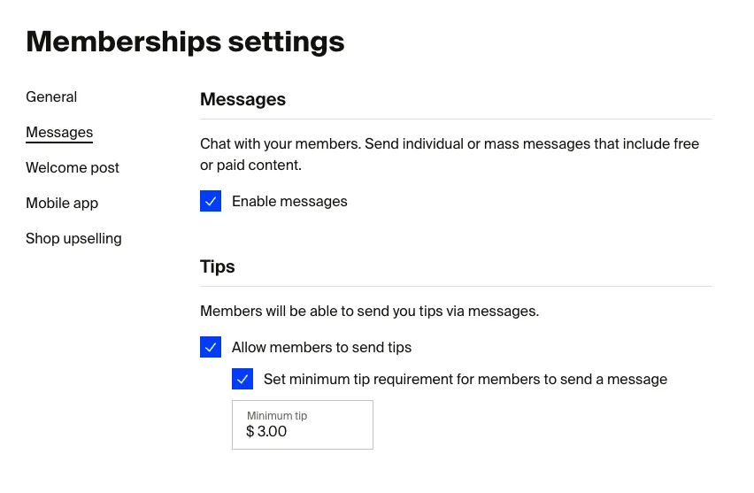754x493 pixels.
Task: Click the Minimum tip amount field
Action: pyautogui.click(x=303, y=425)
